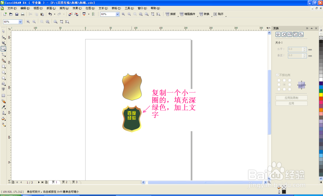Select the bottom-right transform anchor point

coord(290,89)
